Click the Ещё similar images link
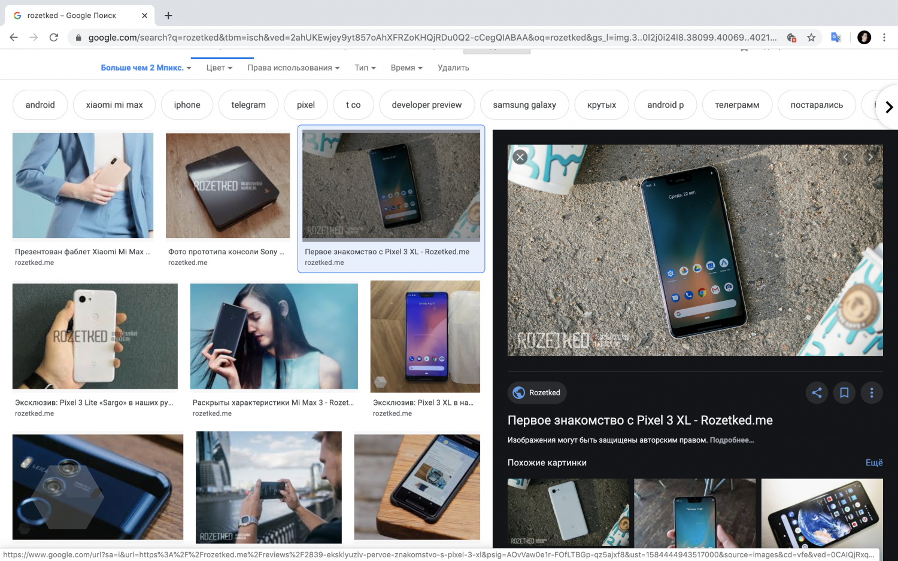The height and width of the screenshot is (561, 898). [874, 462]
